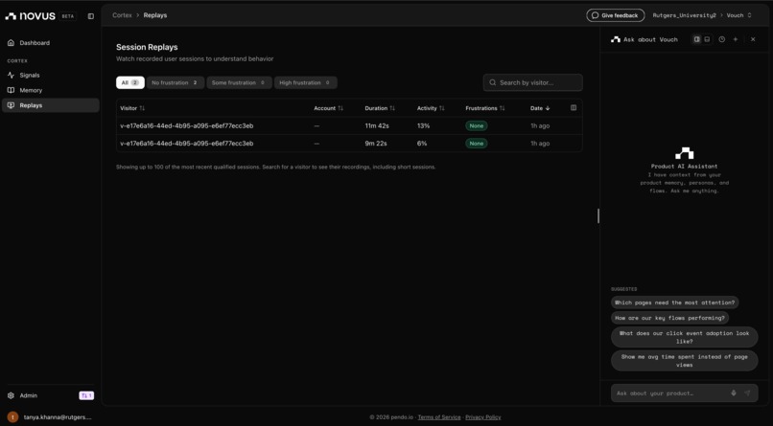The width and height of the screenshot is (773, 426).
Task: Sort table by Visitor column
Action: 132,108
